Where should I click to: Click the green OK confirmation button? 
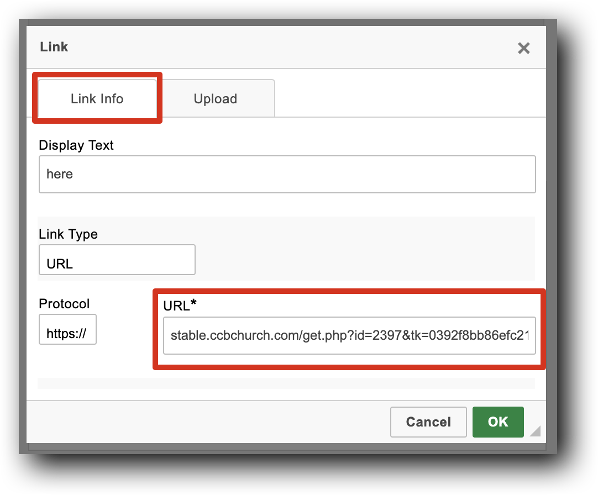(x=497, y=422)
